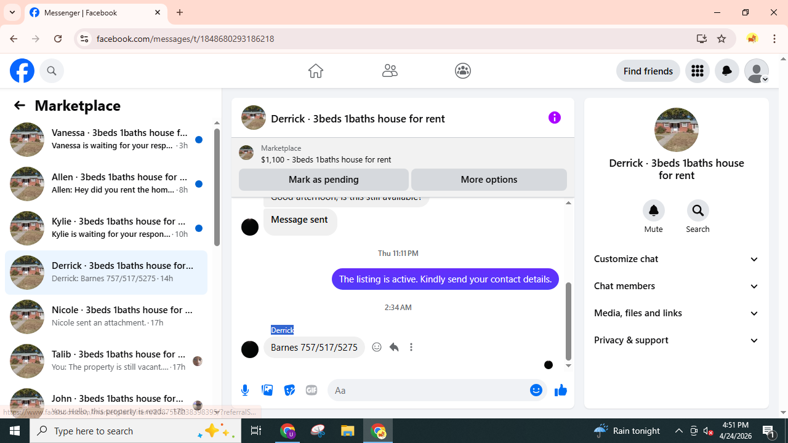Send a thumbs-up like

[x=560, y=390]
